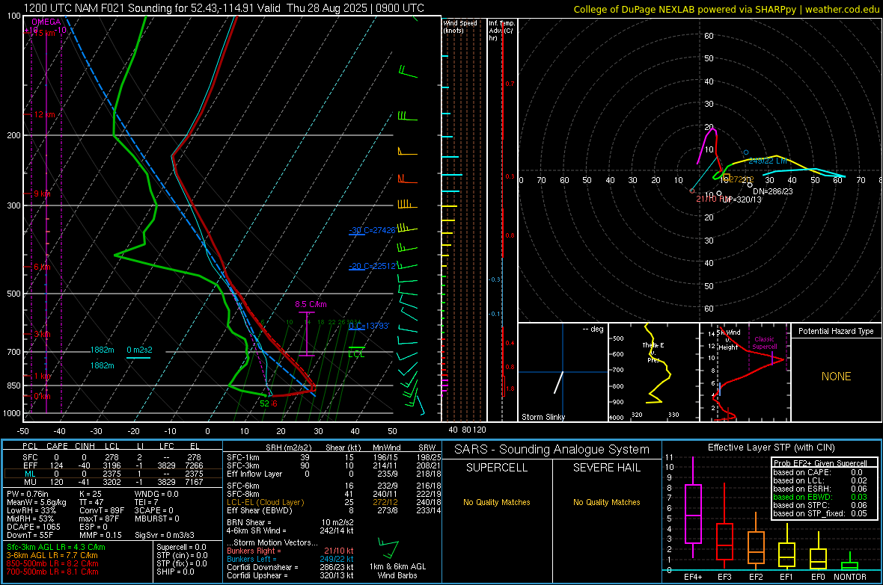This screenshot has height=585, width=883.
Task: Click the 700-500mb LR = 8.1 C/km line
Action: pyautogui.click(x=52, y=572)
